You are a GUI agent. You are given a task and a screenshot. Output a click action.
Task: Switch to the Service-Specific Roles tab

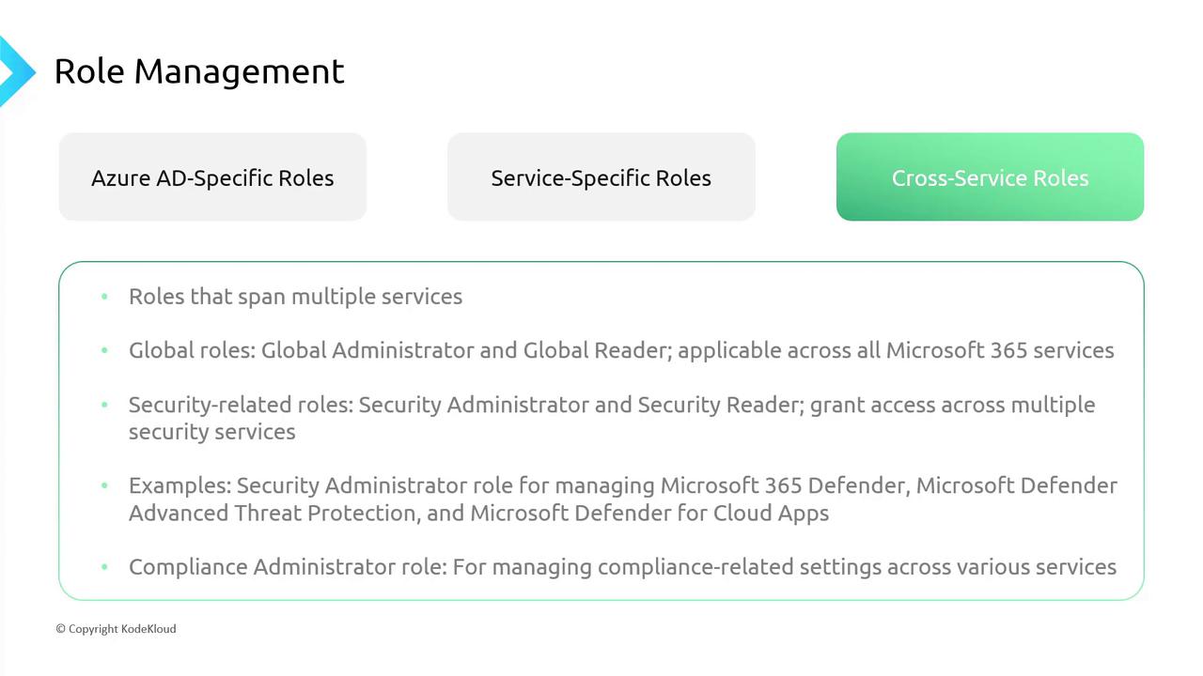click(601, 177)
